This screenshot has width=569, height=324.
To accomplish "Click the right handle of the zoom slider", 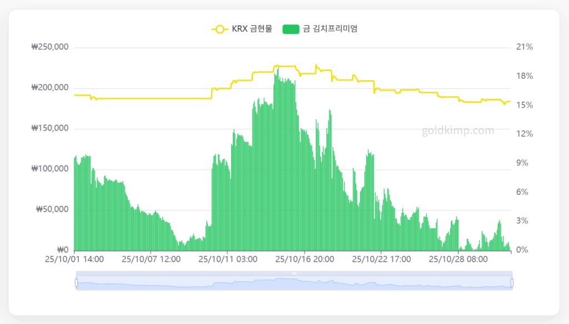I will pyautogui.click(x=512, y=283).
